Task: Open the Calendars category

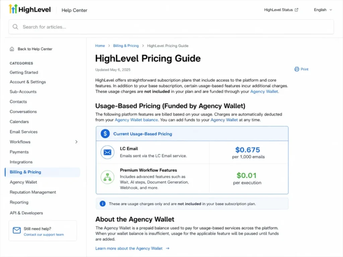Action: [x=19, y=122]
